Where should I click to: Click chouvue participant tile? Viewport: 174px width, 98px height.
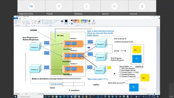point(142,8)
